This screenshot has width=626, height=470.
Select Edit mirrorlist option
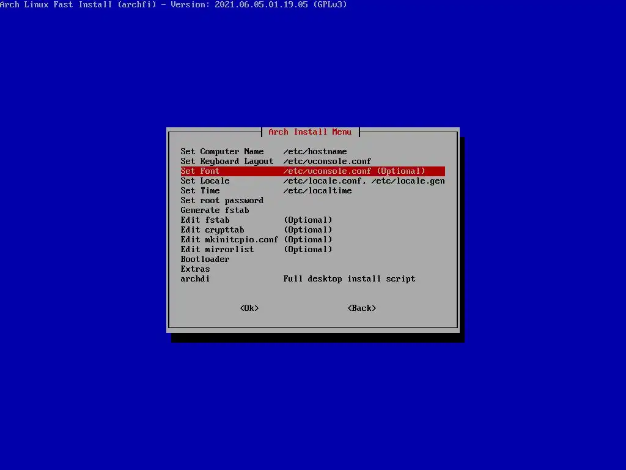click(312, 250)
